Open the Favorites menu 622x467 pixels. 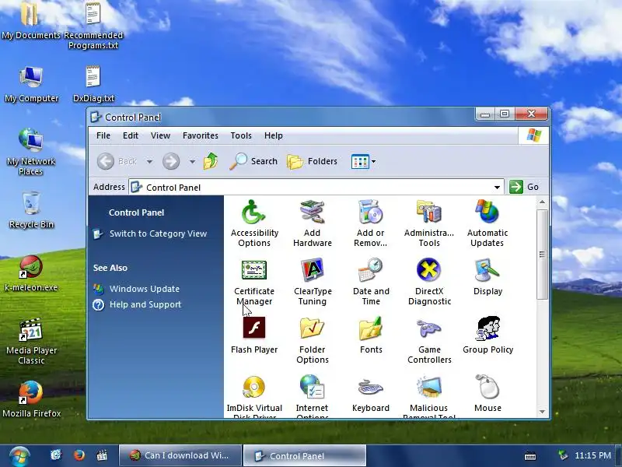click(201, 135)
